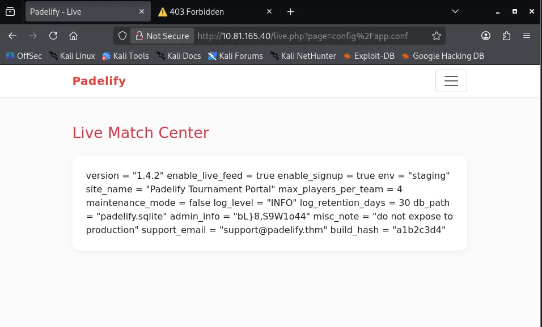Click the sidebar toggle icon
The height and width of the screenshot is (327, 542).
click(10, 11)
